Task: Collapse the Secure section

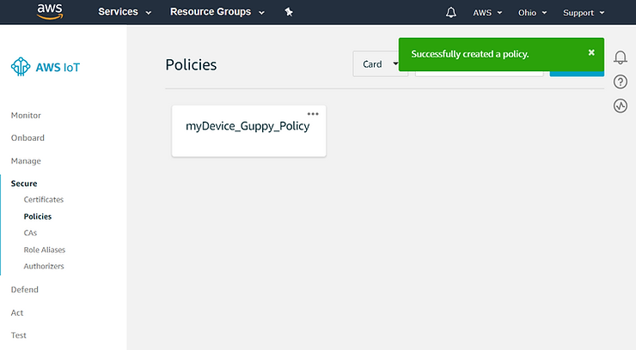Action: pos(24,184)
